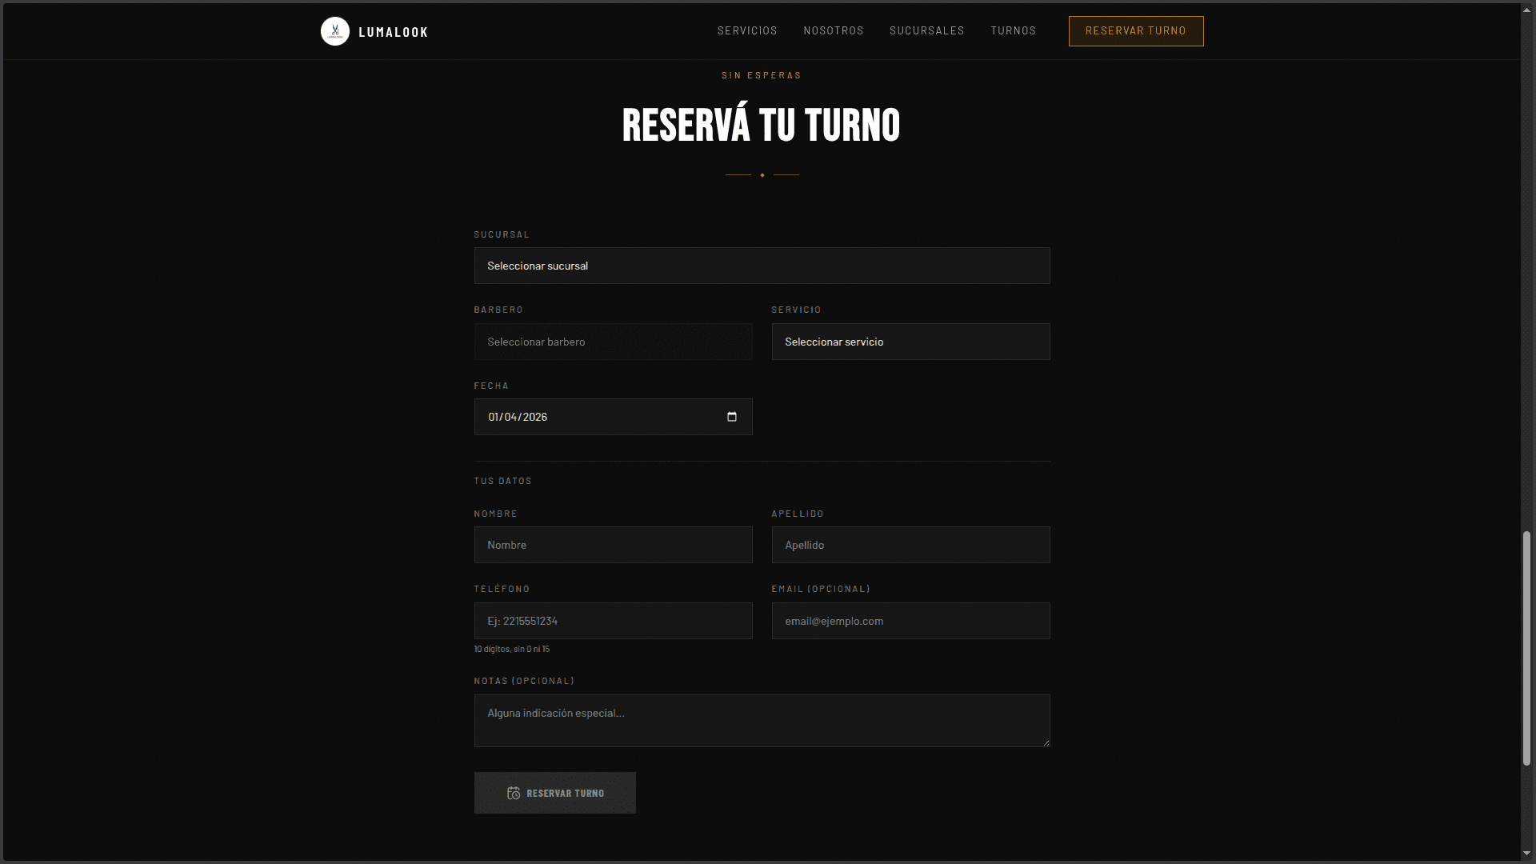1536x864 pixels.
Task: Go to the Servicios menu item
Action: (747, 30)
